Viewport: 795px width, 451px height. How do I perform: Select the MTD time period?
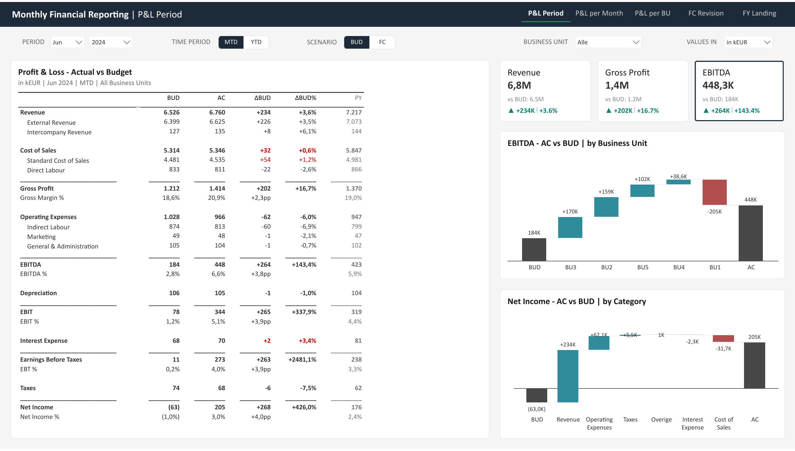tap(231, 42)
